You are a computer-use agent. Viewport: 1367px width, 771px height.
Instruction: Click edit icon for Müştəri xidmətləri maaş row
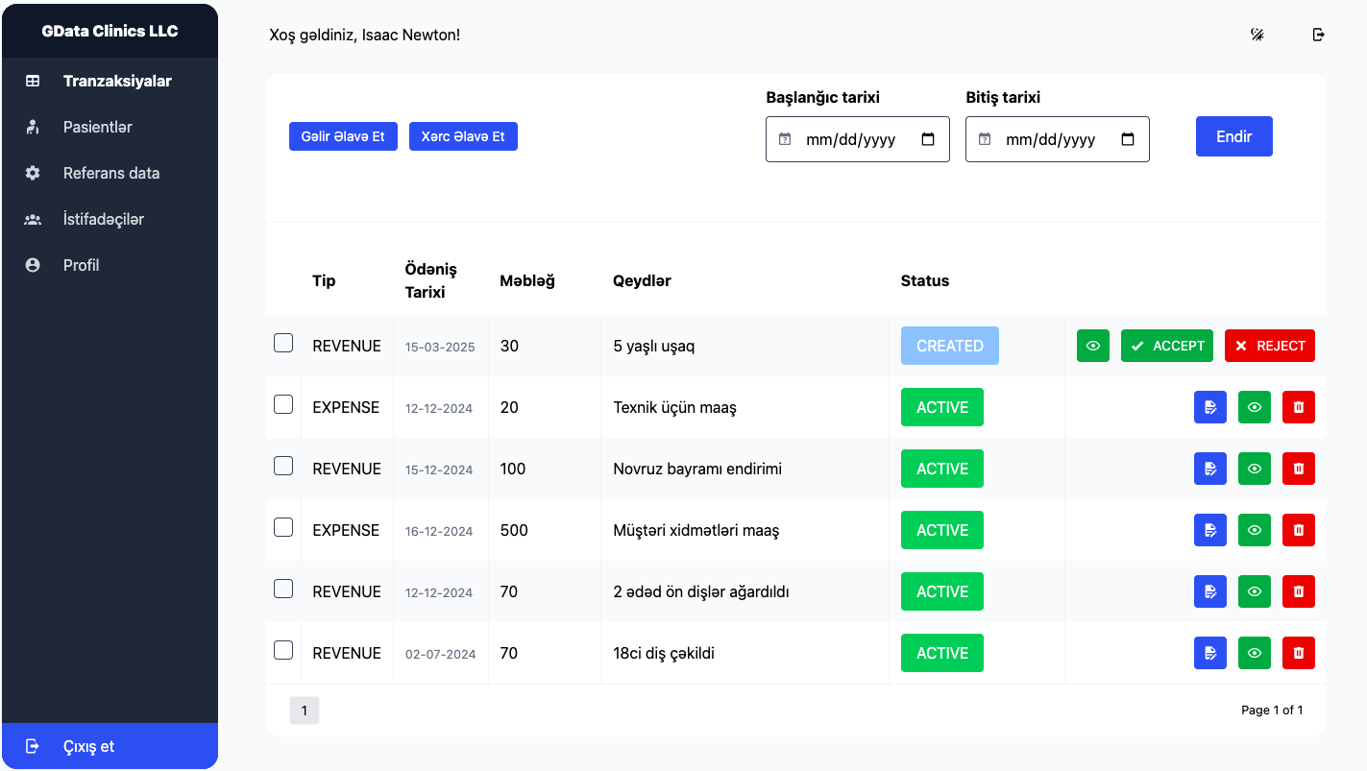[x=1210, y=530]
